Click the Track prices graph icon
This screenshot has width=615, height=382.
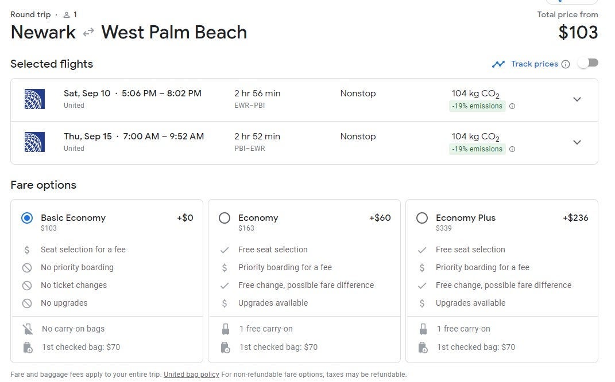click(x=498, y=64)
